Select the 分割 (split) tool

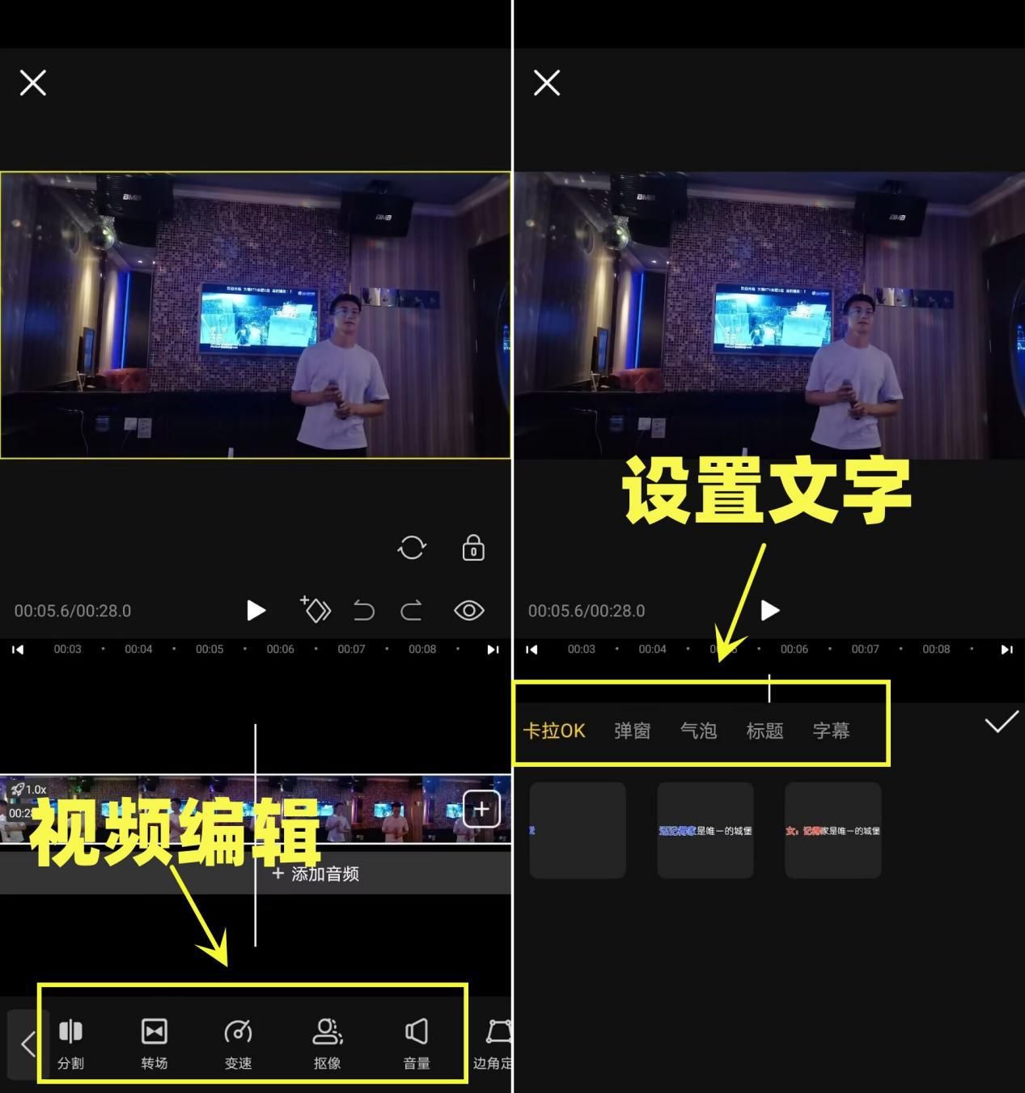70,1041
